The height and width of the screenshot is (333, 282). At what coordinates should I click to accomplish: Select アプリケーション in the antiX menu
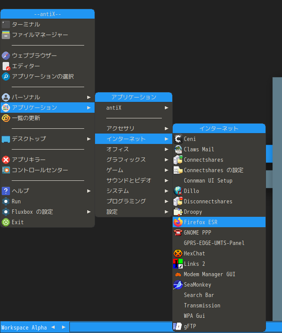point(47,108)
